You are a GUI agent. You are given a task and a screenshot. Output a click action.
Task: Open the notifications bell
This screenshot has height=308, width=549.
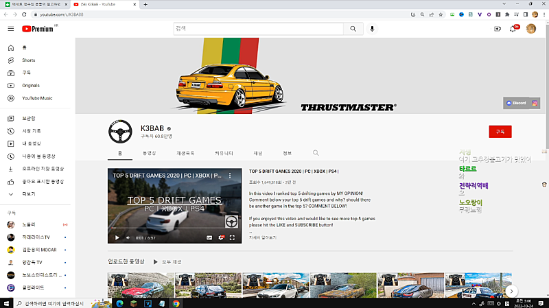(513, 29)
